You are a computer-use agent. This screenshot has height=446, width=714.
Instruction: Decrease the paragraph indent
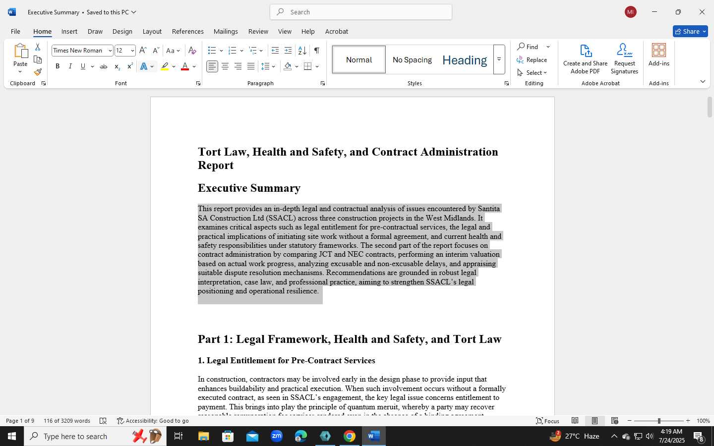coord(275,51)
